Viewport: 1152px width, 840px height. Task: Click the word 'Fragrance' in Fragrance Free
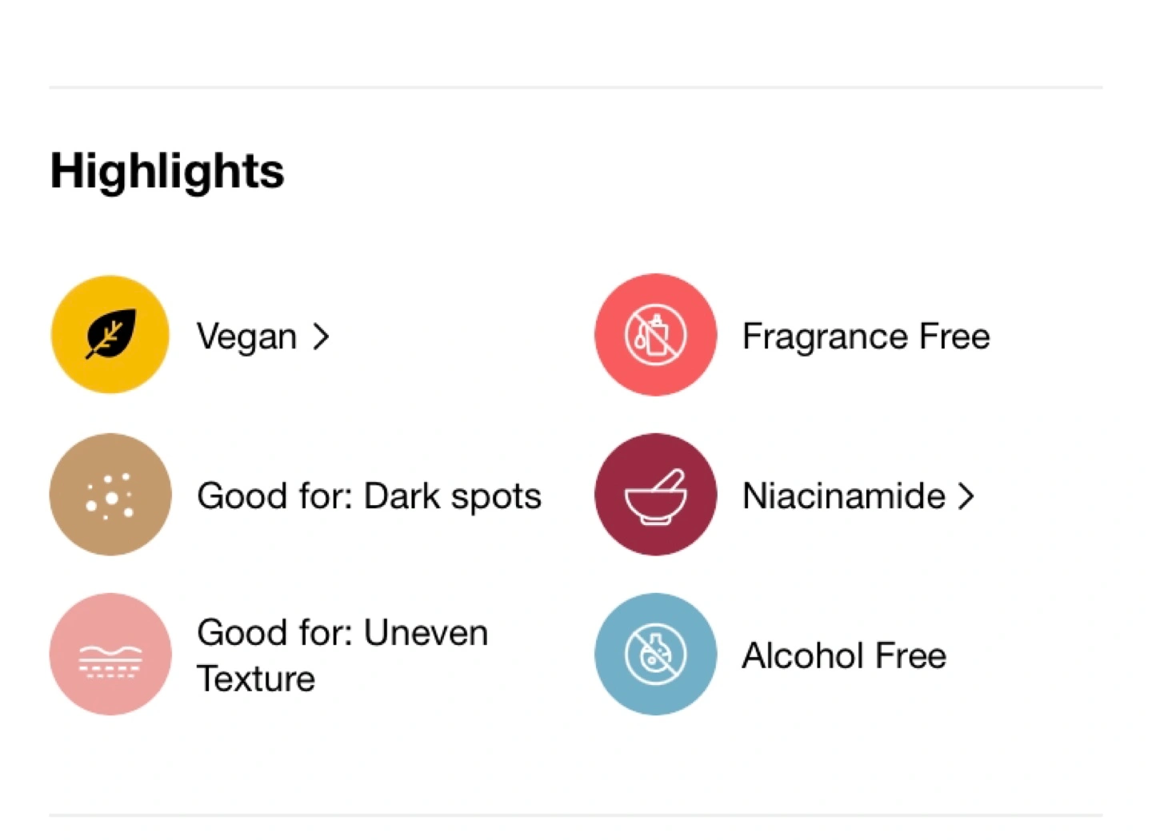pyautogui.click(x=825, y=336)
